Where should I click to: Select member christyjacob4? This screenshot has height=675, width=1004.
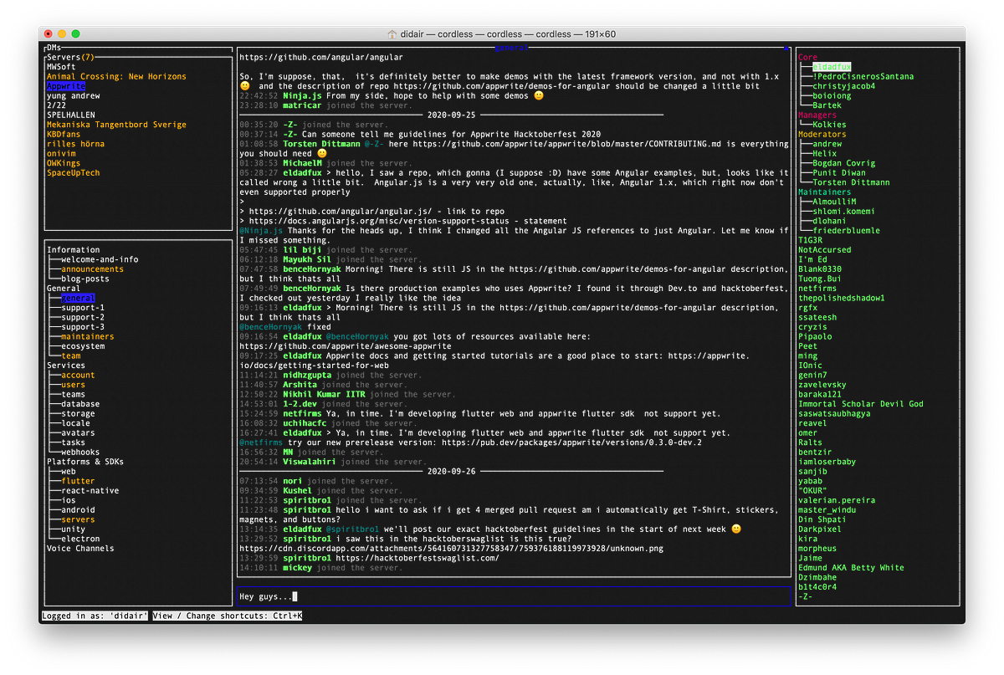point(844,86)
